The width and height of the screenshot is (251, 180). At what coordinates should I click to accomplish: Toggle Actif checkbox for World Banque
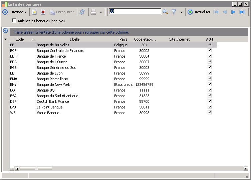(x=210, y=112)
